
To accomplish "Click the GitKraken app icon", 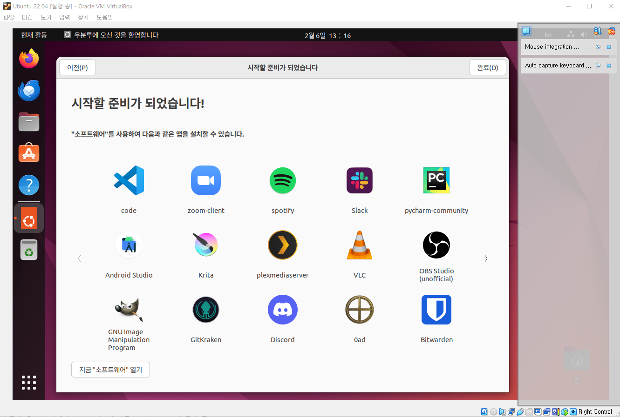I will [206, 310].
